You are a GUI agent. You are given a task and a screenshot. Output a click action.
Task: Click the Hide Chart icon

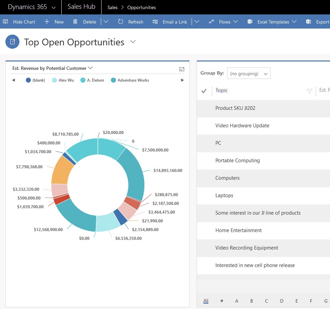5,22
